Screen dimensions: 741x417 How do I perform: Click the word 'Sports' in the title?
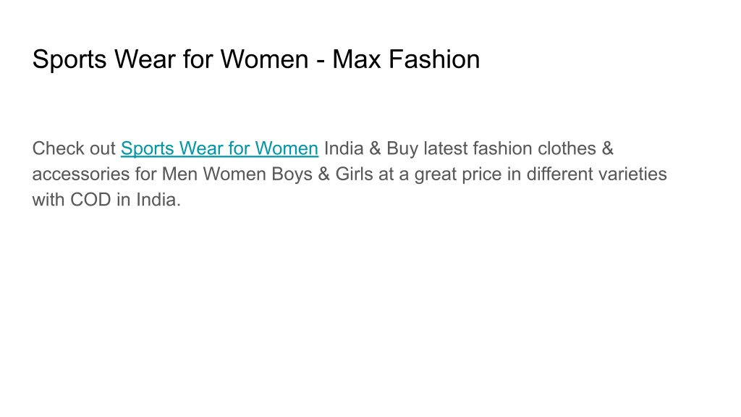pos(69,61)
